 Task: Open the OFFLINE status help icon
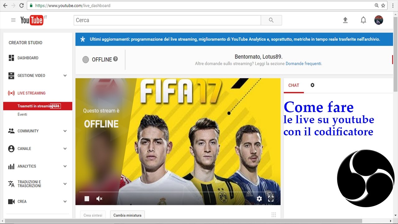point(115,59)
